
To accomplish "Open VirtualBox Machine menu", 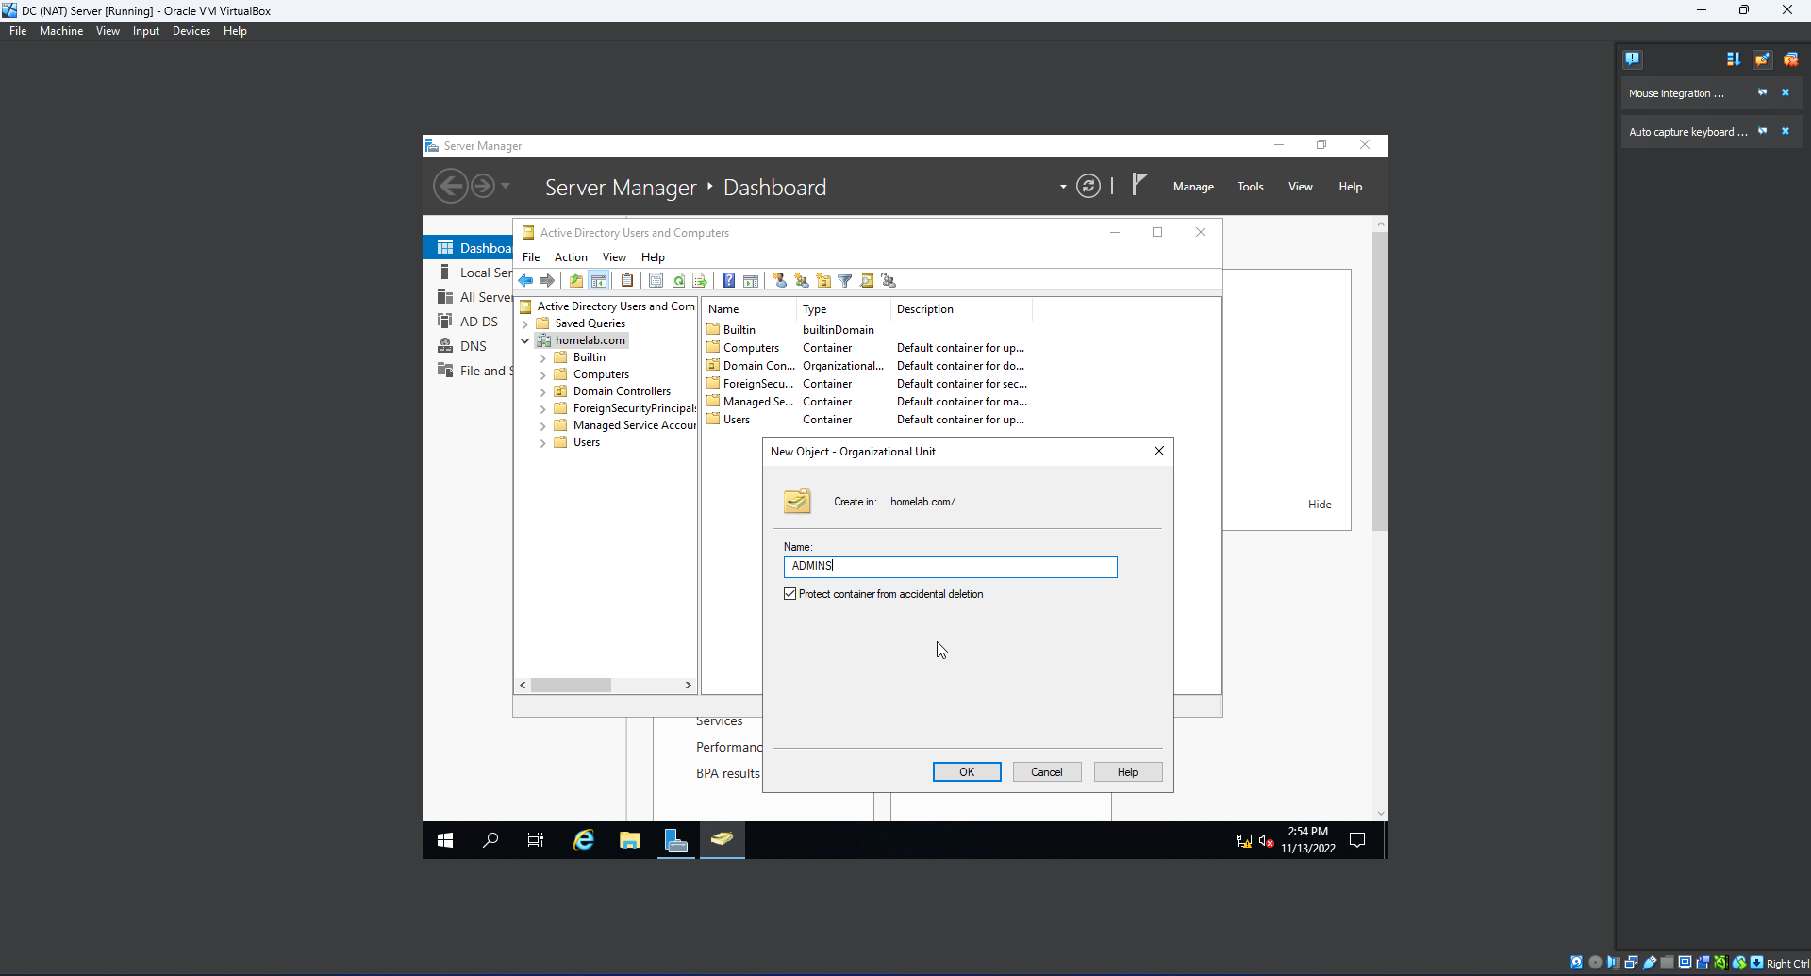I will (x=61, y=31).
